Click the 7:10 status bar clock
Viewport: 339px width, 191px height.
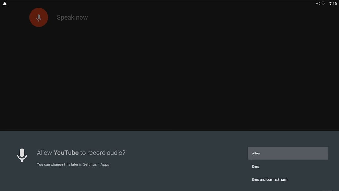[x=333, y=4]
